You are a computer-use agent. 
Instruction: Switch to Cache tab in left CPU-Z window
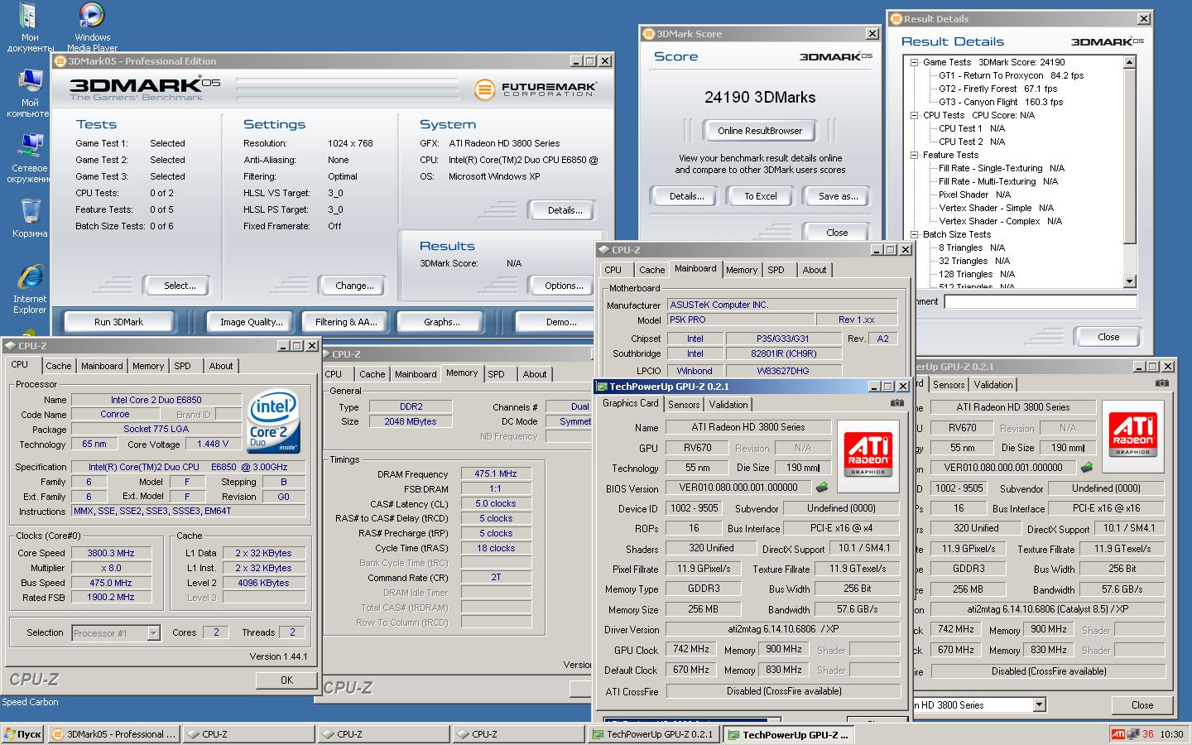[59, 366]
